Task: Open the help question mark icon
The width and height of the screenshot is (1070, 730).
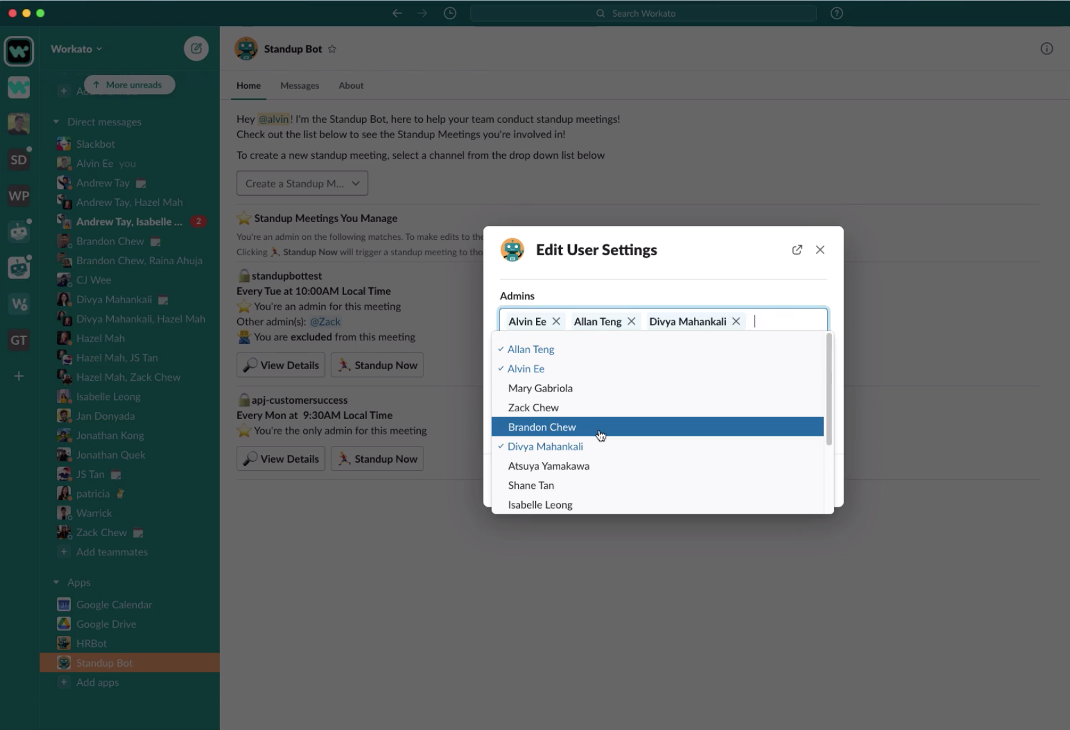Action: [x=837, y=13]
